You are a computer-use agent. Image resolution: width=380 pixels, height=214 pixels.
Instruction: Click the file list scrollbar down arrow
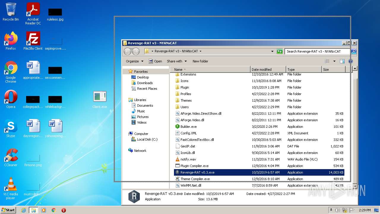point(354,186)
